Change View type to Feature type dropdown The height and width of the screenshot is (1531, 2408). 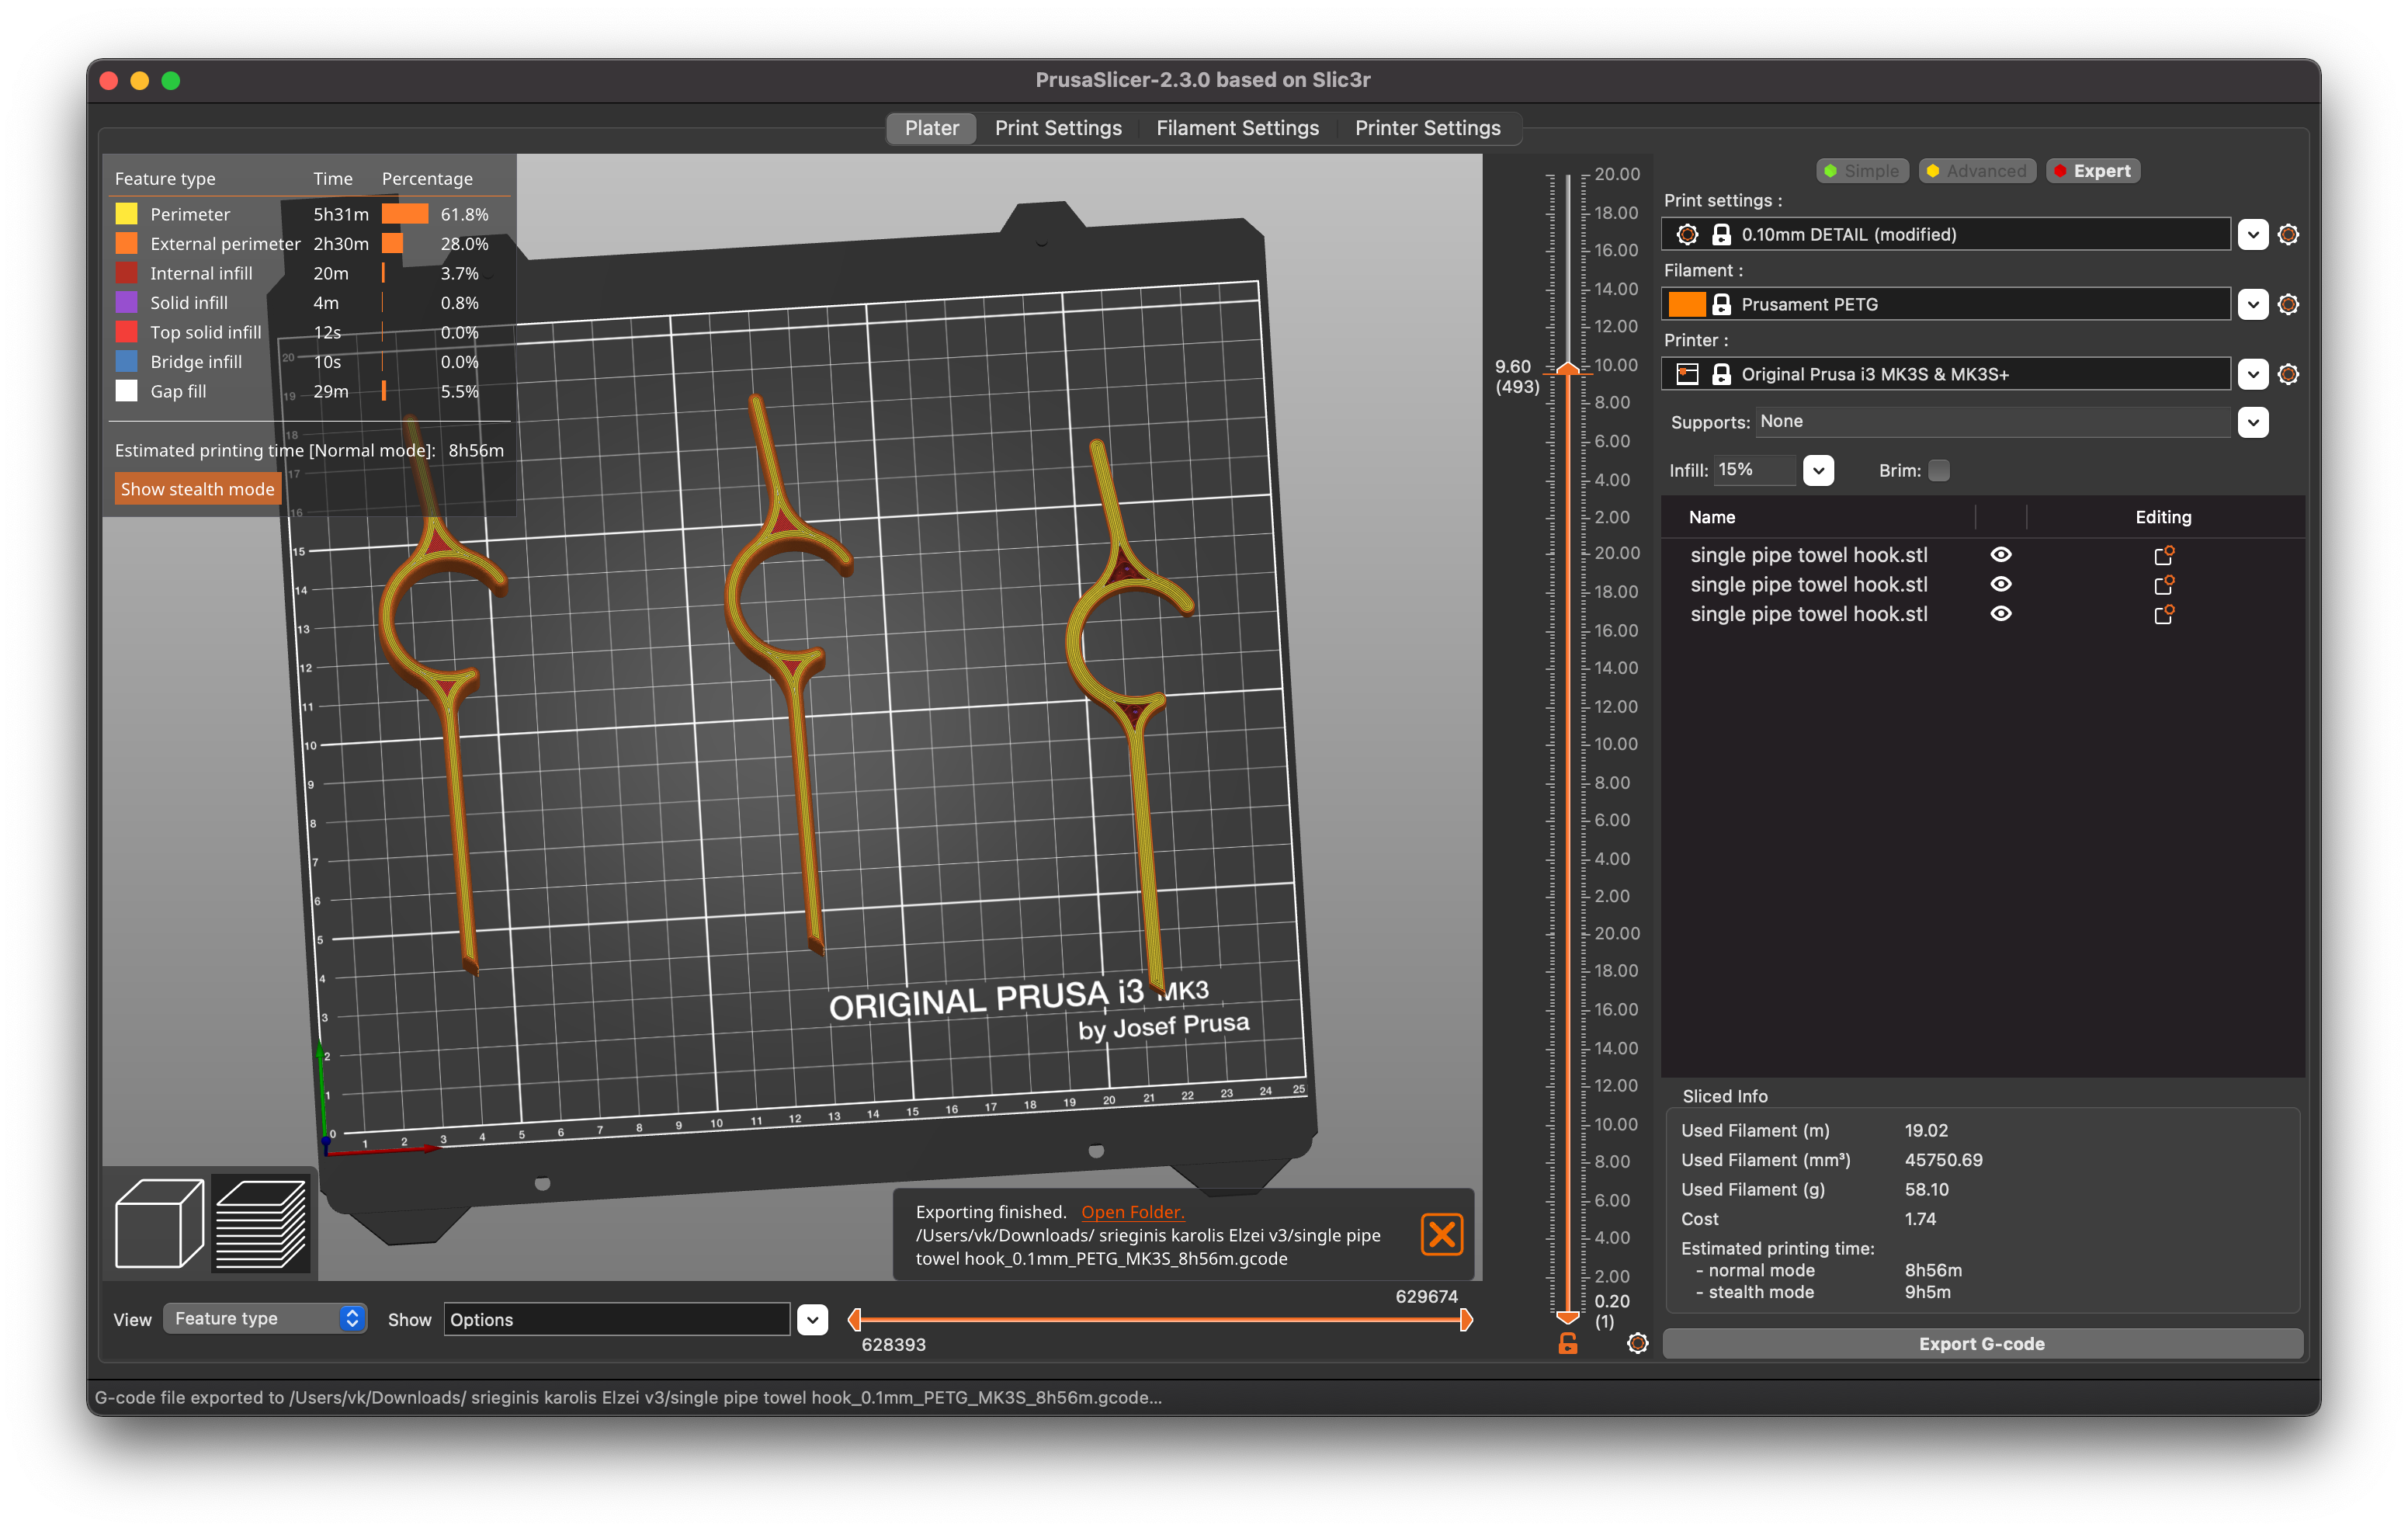tap(263, 1318)
